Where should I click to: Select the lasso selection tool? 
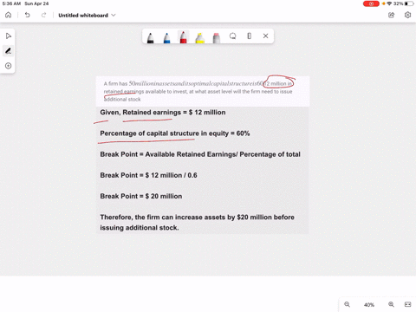tap(233, 36)
